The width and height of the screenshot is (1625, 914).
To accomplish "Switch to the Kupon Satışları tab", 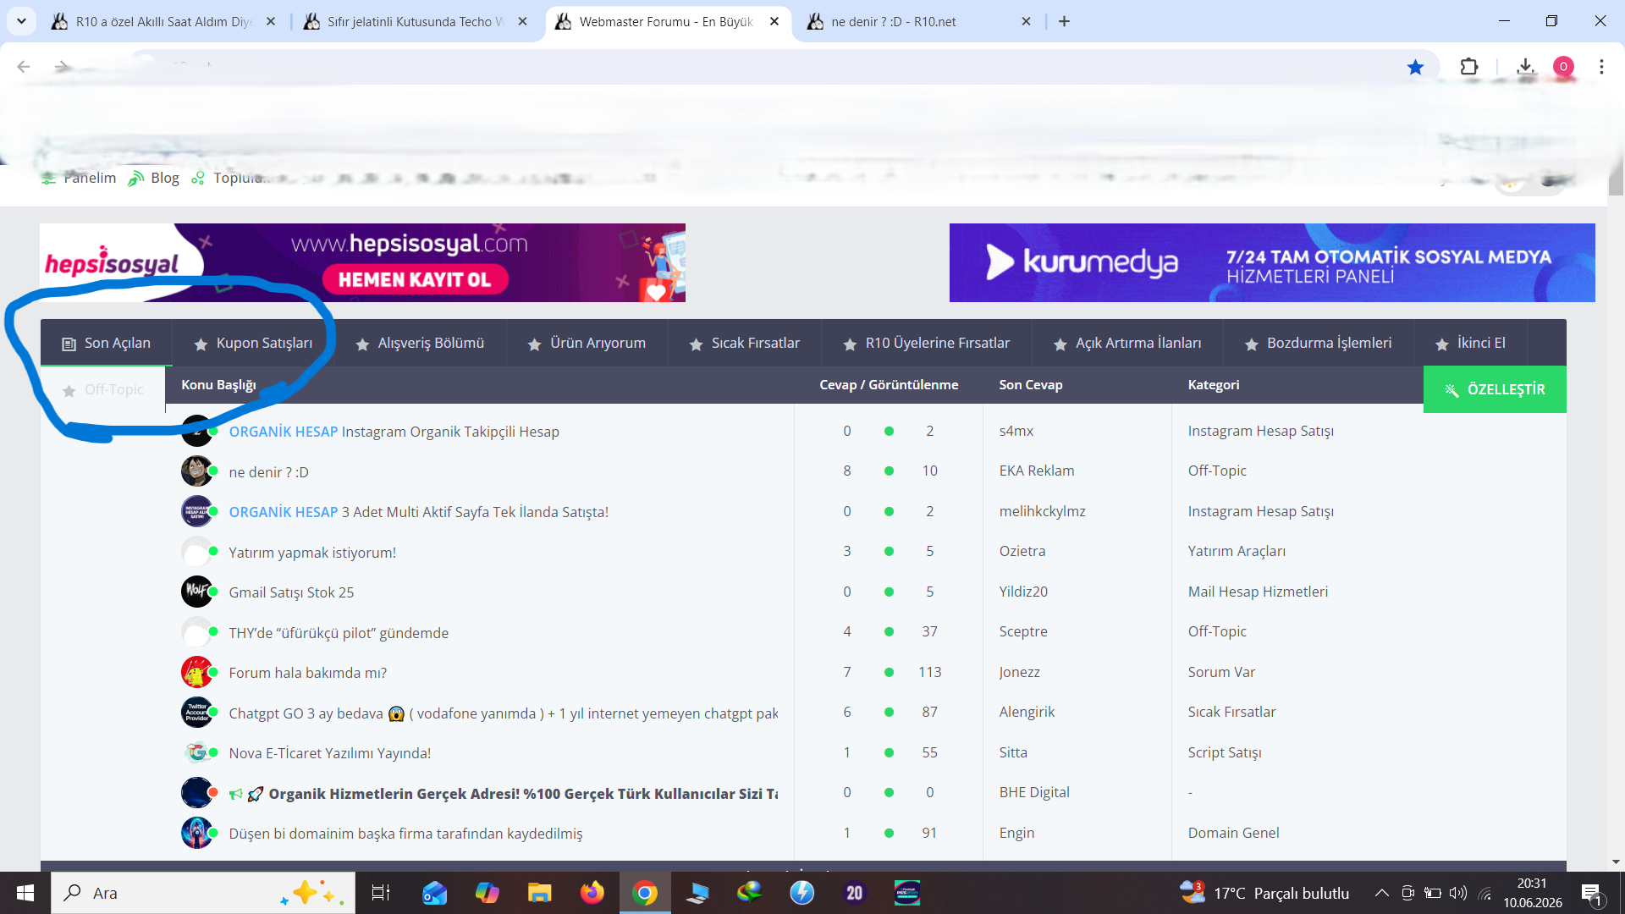I will tap(253, 343).
